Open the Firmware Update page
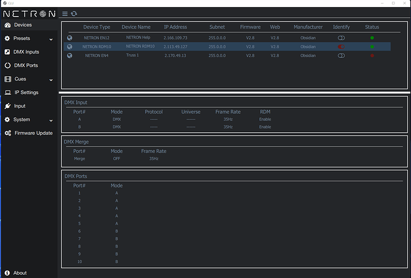Screen dimensions: 411x278 tap(33, 133)
